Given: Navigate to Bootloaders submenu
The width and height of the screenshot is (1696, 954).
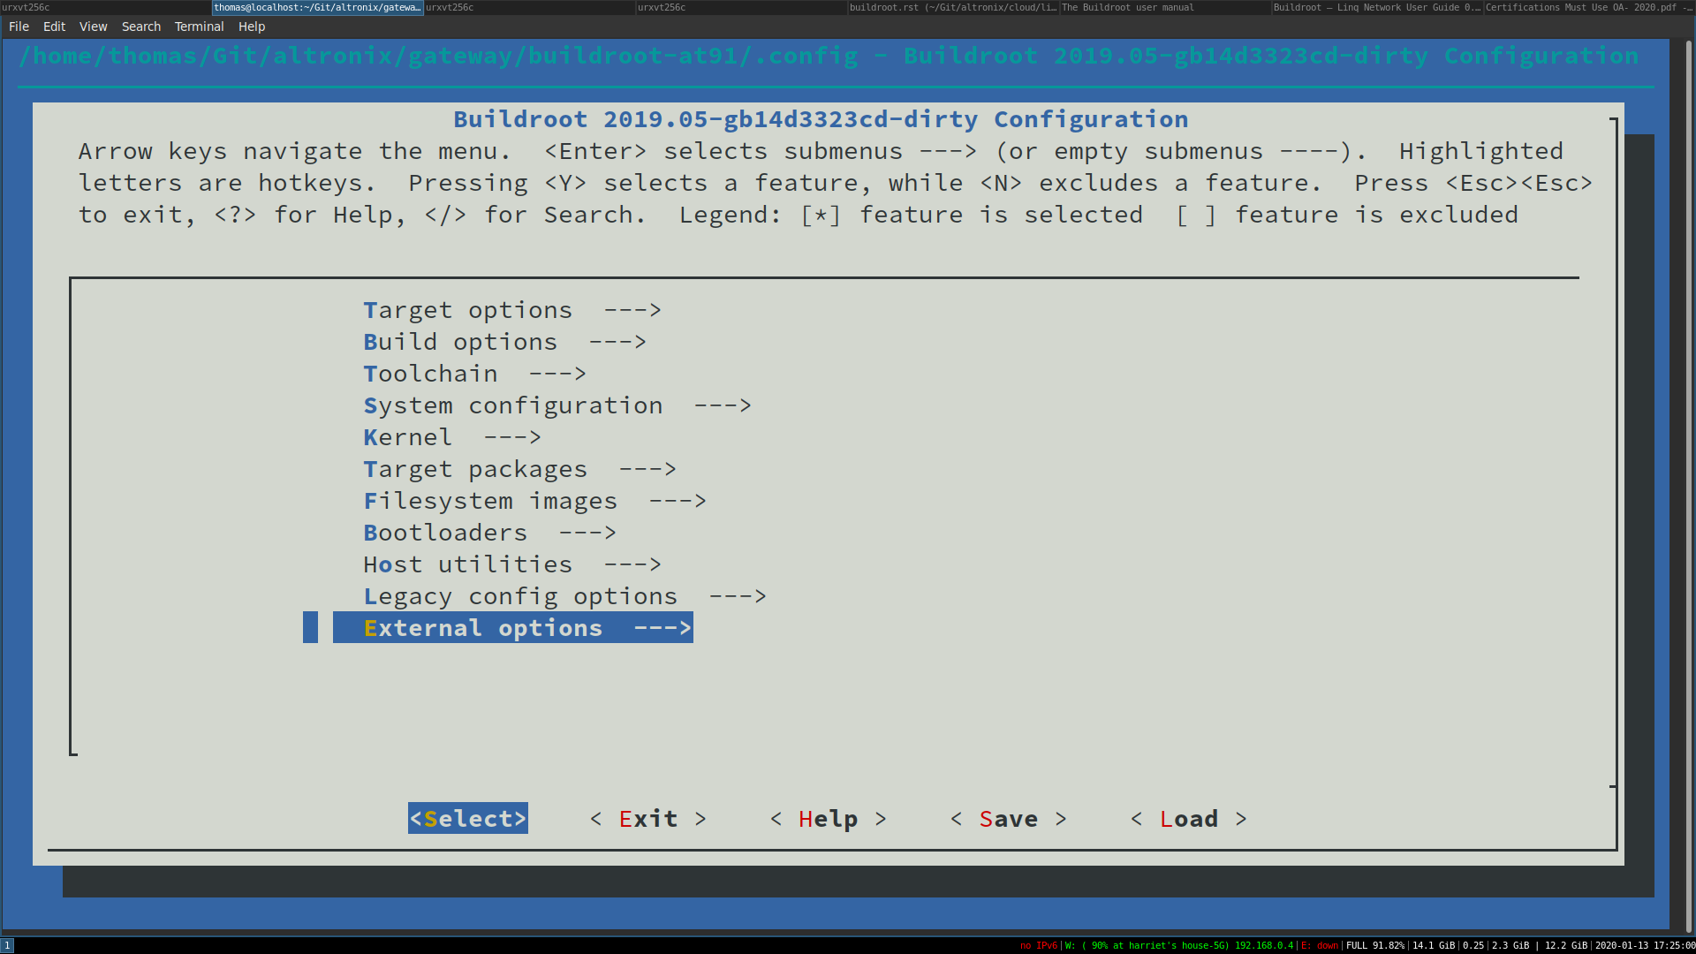Looking at the screenshot, I should pyautogui.click(x=489, y=531).
